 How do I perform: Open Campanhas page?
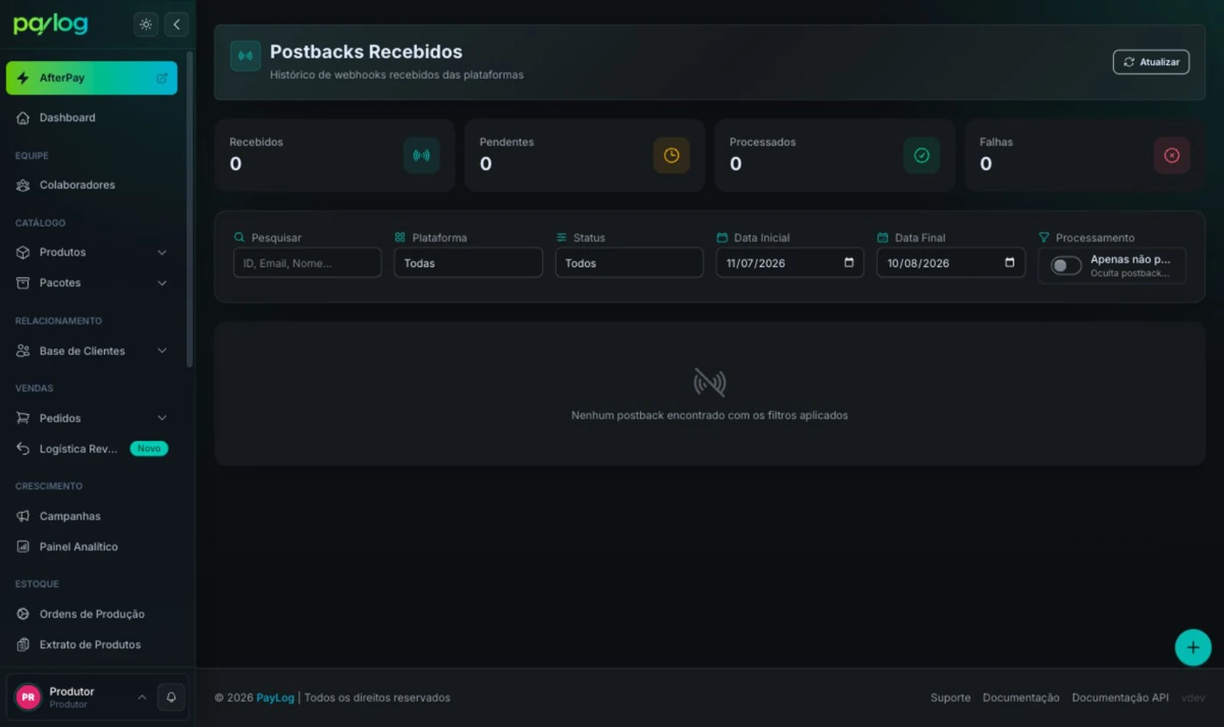coord(92,516)
